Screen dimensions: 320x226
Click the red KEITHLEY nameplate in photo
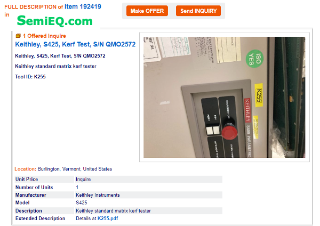pyautogui.click(x=247, y=110)
